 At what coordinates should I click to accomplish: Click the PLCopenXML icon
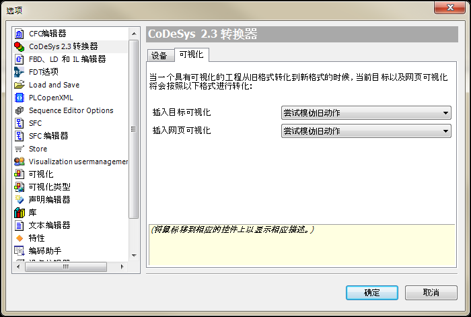(x=20, y=98)
